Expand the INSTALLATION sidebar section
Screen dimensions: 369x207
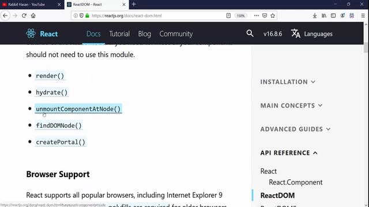tap(288, 82)
